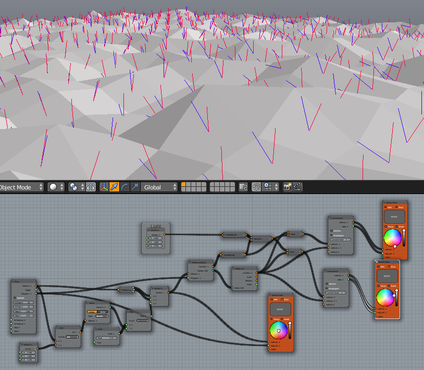424x370 pixels.
Task: Collapse the lower Line Connect node
Action: click(326, 271)
